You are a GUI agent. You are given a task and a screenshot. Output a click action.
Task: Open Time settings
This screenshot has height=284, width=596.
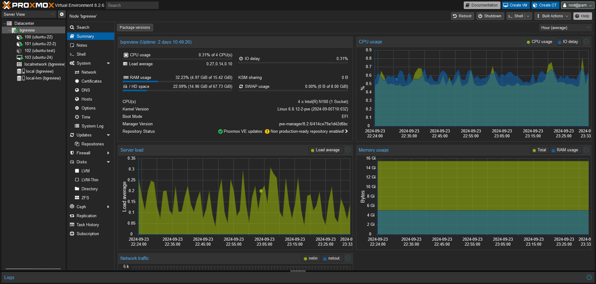(x=91, y=117)
